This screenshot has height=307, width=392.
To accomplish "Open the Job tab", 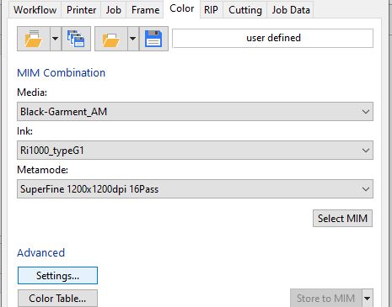I will click(x=114, y=10).
